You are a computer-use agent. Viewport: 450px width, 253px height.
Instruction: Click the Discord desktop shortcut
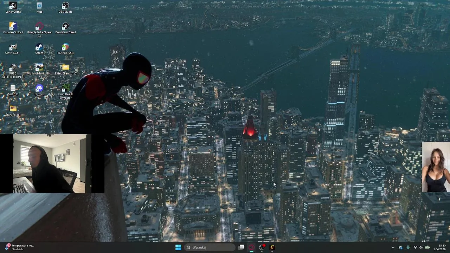pyautogui.click(x=39, y=90)
